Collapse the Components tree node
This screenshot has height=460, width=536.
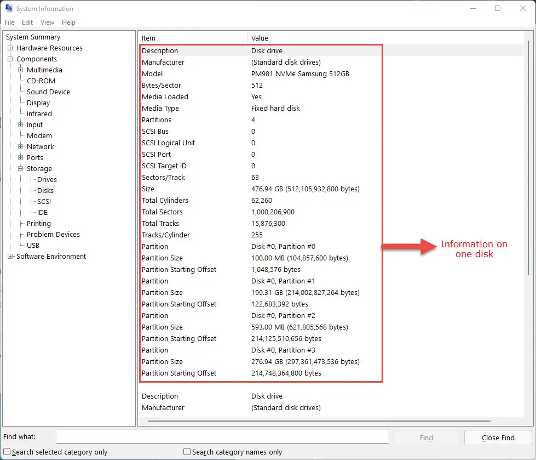tap(10, 59)
